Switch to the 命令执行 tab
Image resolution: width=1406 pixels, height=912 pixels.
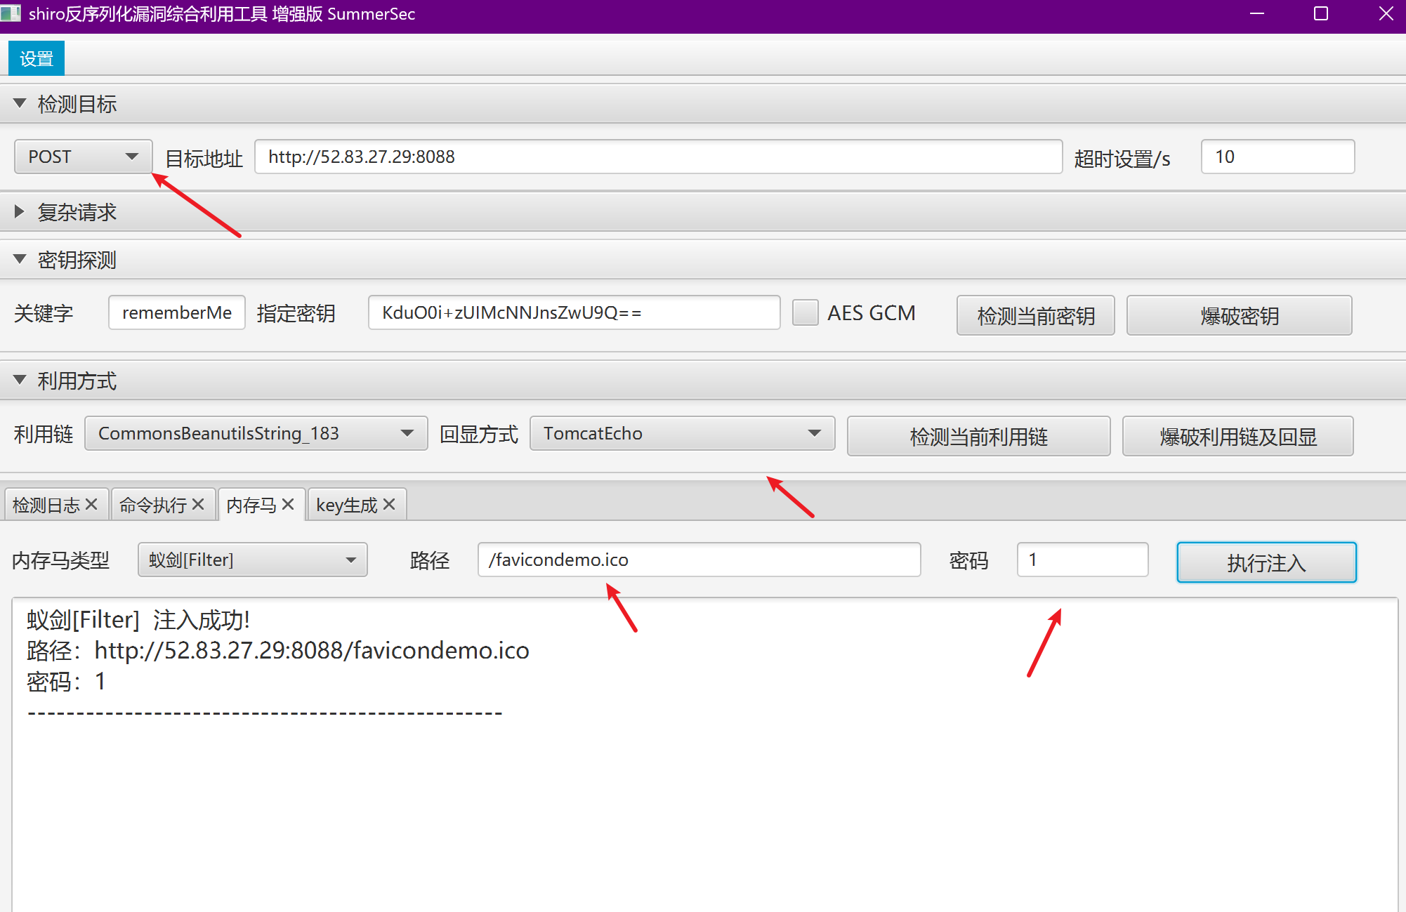point(152,505)
